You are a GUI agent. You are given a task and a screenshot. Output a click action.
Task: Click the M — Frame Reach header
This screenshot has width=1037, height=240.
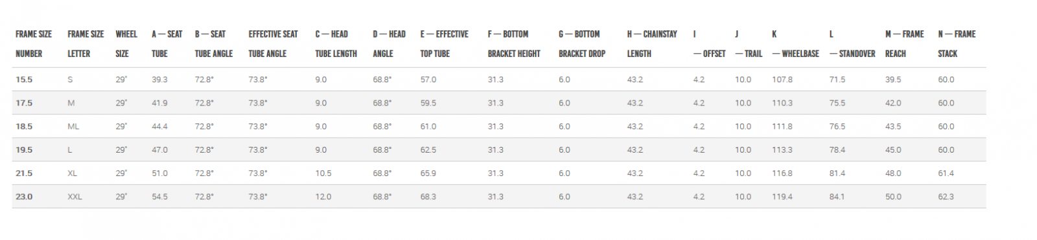(905, 44)
